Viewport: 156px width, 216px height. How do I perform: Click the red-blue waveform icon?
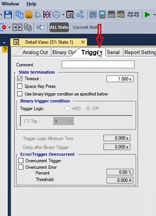tap(47, 15)
